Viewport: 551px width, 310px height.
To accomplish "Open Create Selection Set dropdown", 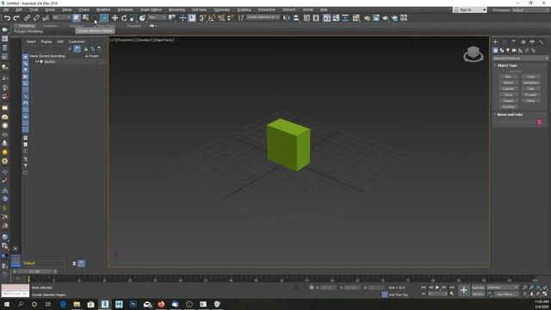I will click(263, 17).
